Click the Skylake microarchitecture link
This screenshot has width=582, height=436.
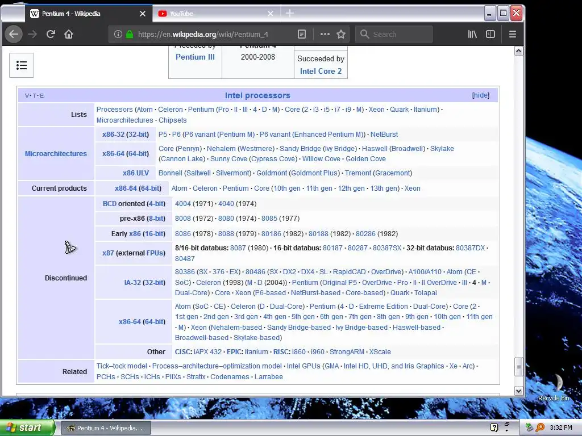442,148
